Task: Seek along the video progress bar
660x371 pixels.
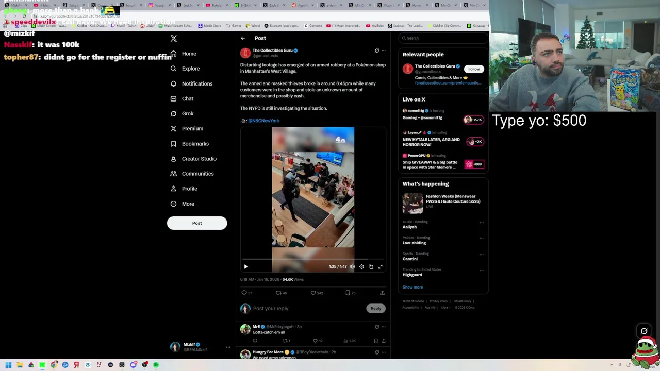Action: (313, 259)
